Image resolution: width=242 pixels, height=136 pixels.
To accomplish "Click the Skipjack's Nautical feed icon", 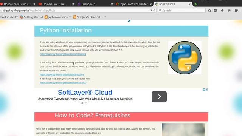I will click(x=74, y=17).
